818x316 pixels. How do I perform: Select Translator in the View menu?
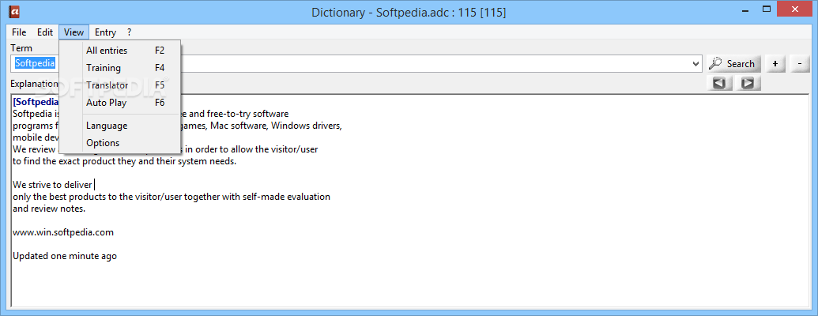(120, 85)
